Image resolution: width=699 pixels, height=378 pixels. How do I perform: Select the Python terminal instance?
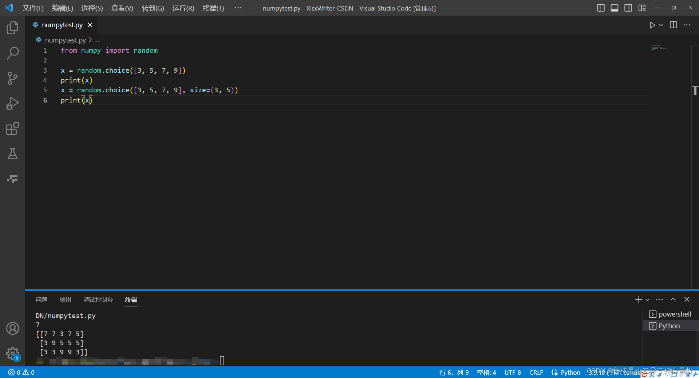[670, 326]
